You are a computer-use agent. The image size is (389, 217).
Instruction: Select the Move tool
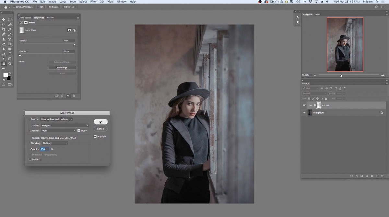tap(4, 19)
